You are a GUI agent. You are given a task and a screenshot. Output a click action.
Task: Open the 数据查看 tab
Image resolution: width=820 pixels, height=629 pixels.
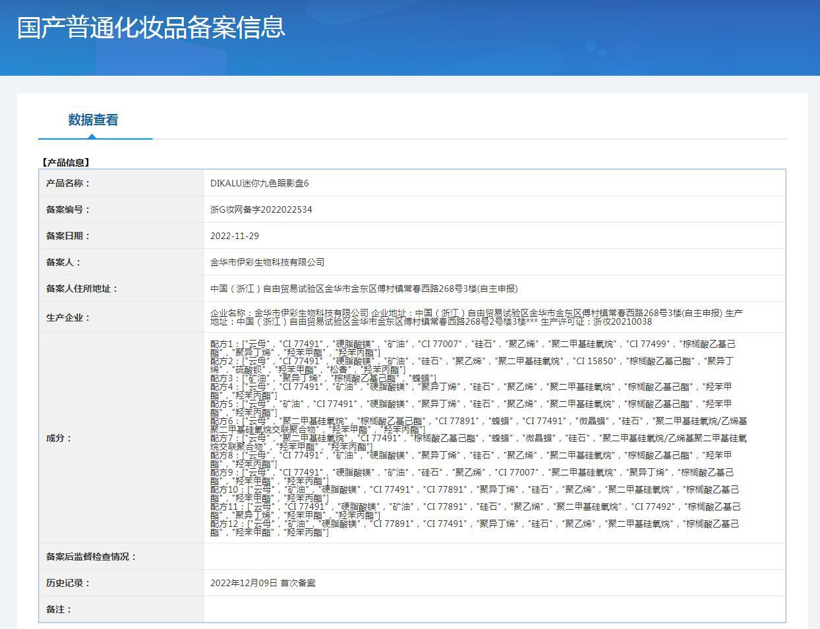click(x=94, y=120)
